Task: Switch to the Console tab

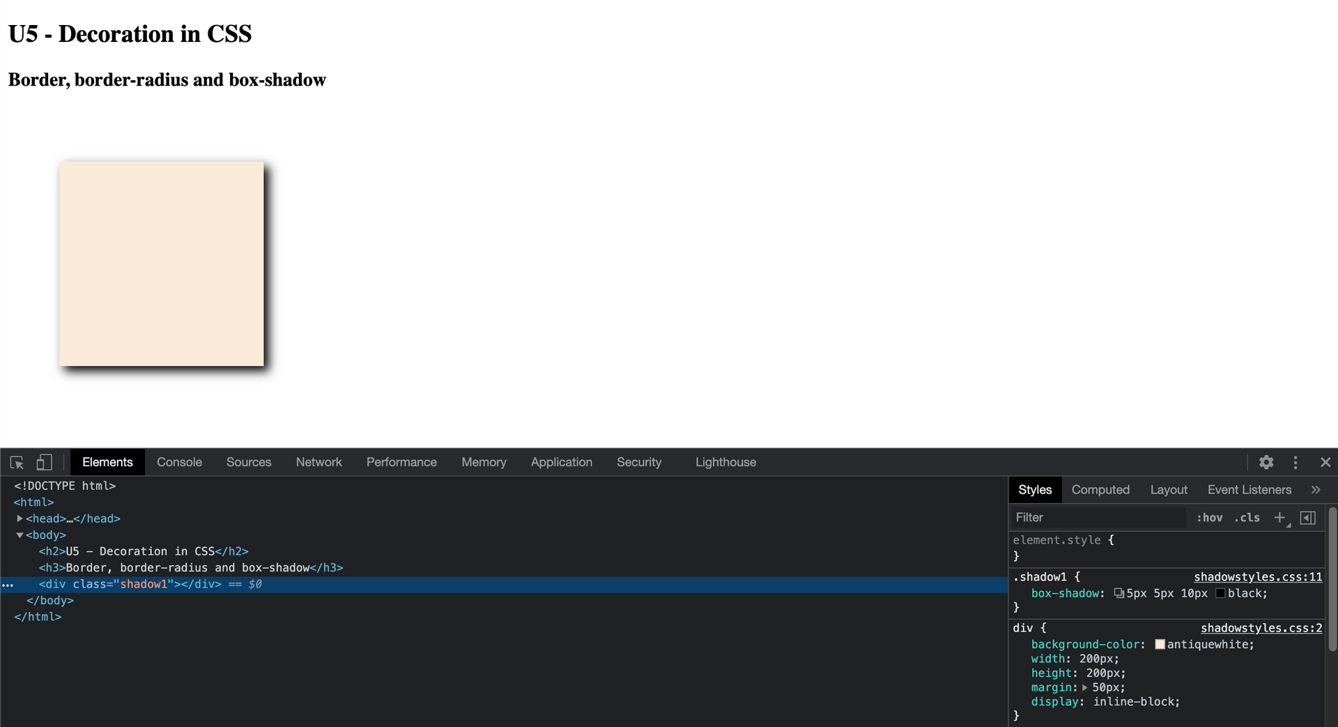Action: [179, 462]
